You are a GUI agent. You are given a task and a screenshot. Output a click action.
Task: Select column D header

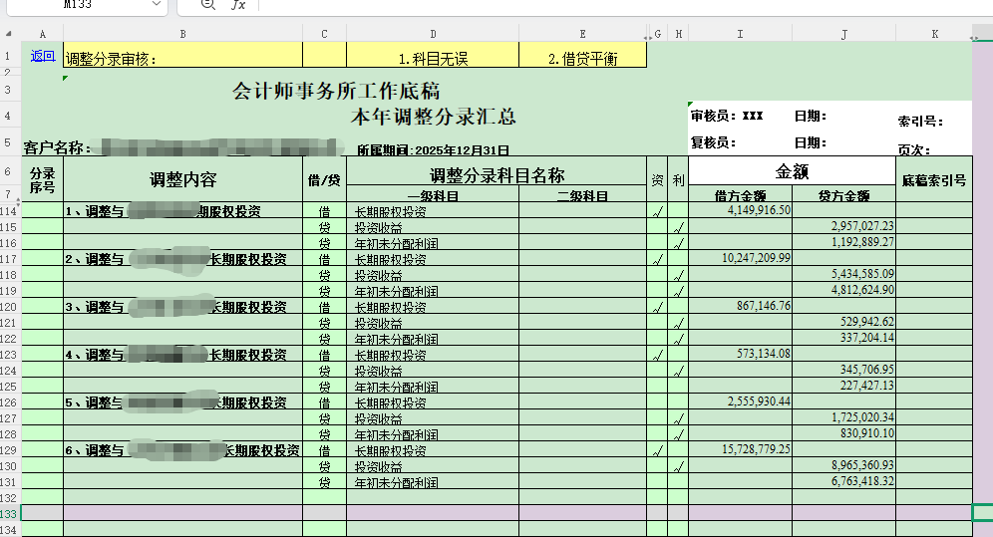coord(432,34)
